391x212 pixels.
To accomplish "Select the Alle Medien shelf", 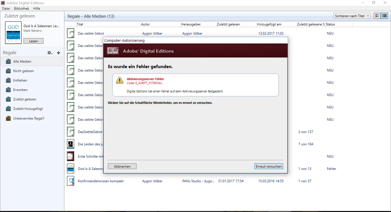I will [x=32, y=62].
